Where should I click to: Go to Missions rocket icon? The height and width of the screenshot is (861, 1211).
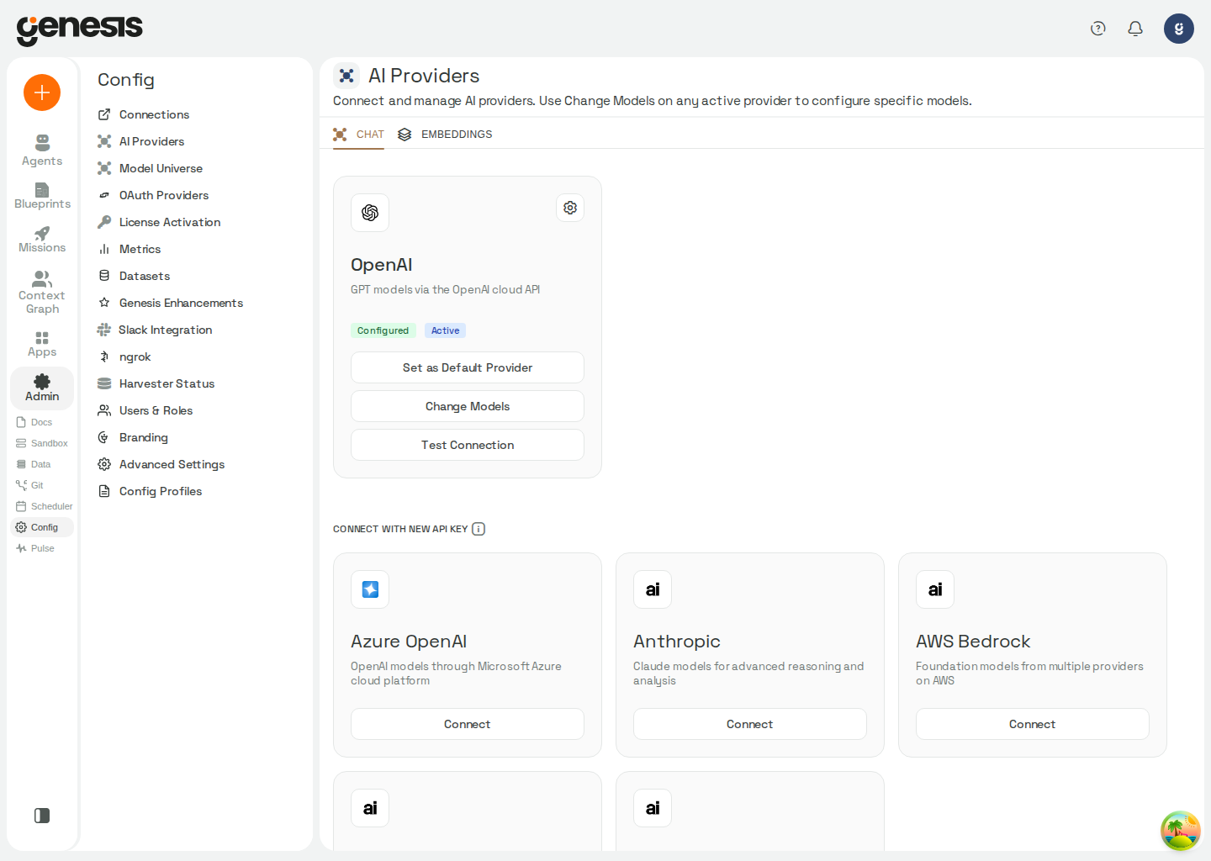click(x=42, y=239)
